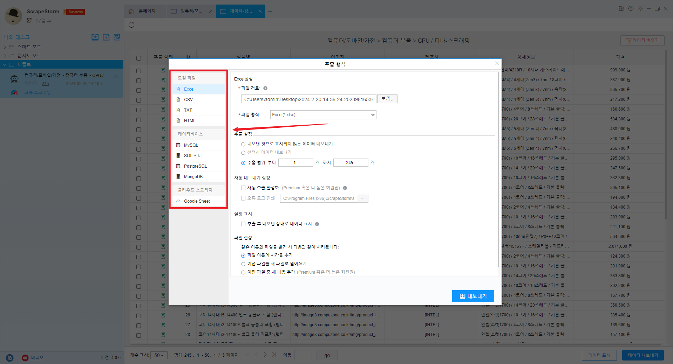Go to the last page arrow icon
This screenshot has height=364, width=673.
click(x=274, y=355)
